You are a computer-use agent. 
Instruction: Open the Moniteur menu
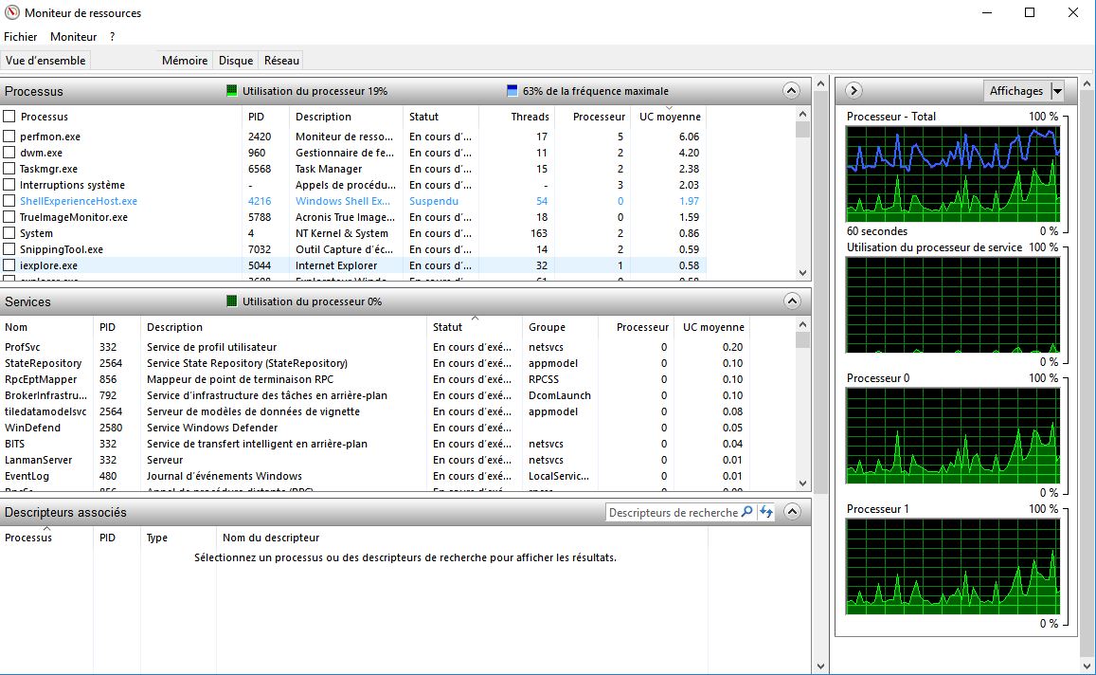[x=73, y=36]
